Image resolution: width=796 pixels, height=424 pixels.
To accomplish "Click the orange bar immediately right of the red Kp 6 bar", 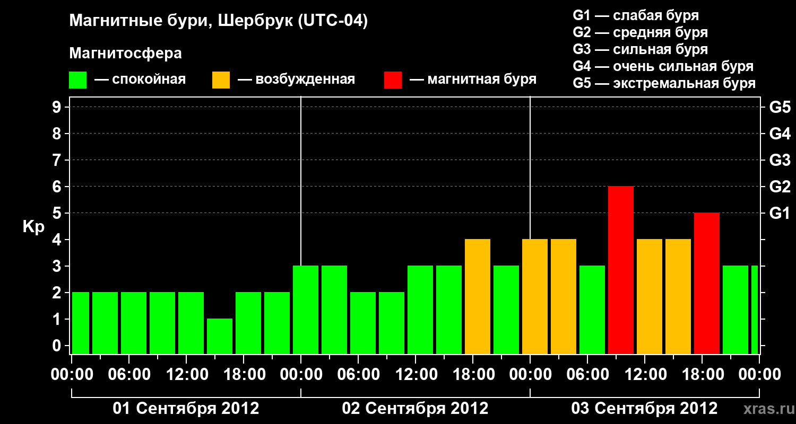I will point(650,297).
